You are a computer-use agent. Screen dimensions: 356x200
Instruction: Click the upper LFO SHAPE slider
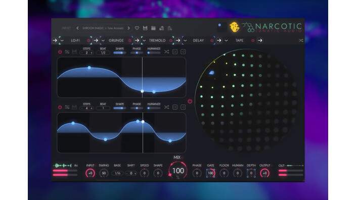click(120, 53)
